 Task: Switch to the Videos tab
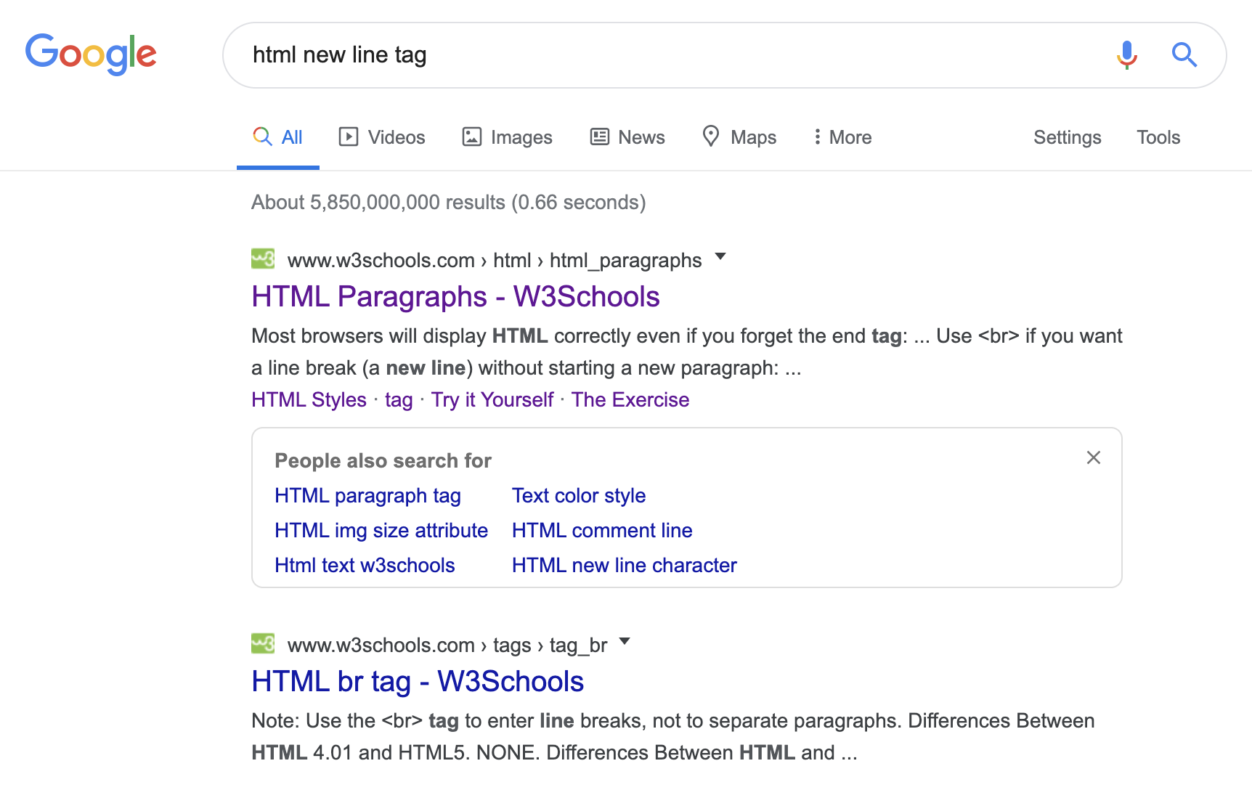coord(382,137)
